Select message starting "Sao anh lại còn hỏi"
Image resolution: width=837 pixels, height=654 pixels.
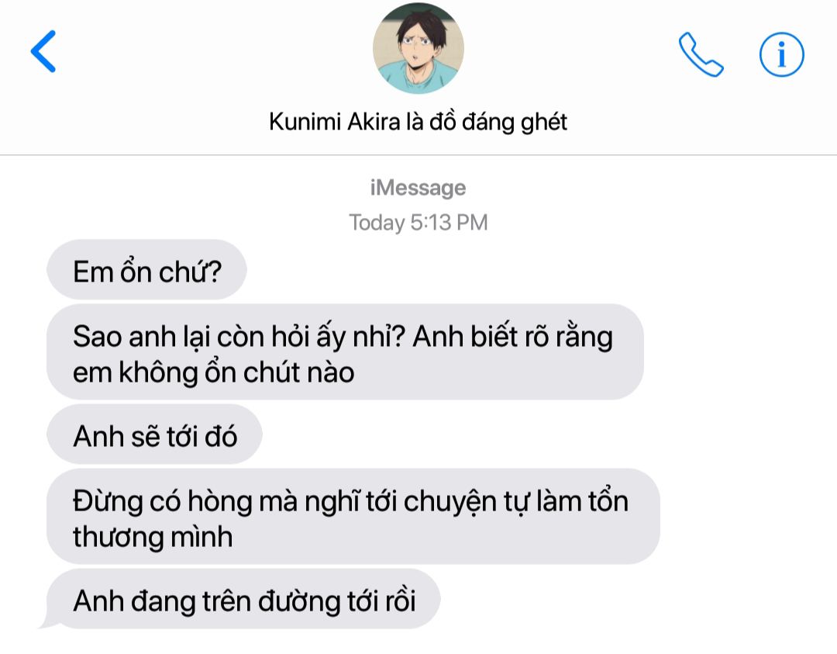(345, 352)
